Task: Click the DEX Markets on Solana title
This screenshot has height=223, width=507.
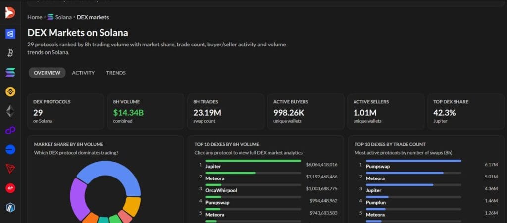Action: pyautogui.click(x=78, y=33)
